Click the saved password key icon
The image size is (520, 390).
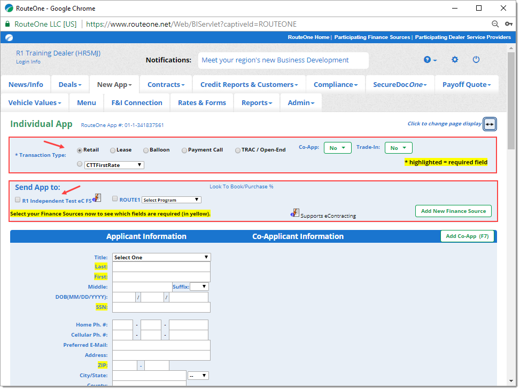[x=509, y=24]
